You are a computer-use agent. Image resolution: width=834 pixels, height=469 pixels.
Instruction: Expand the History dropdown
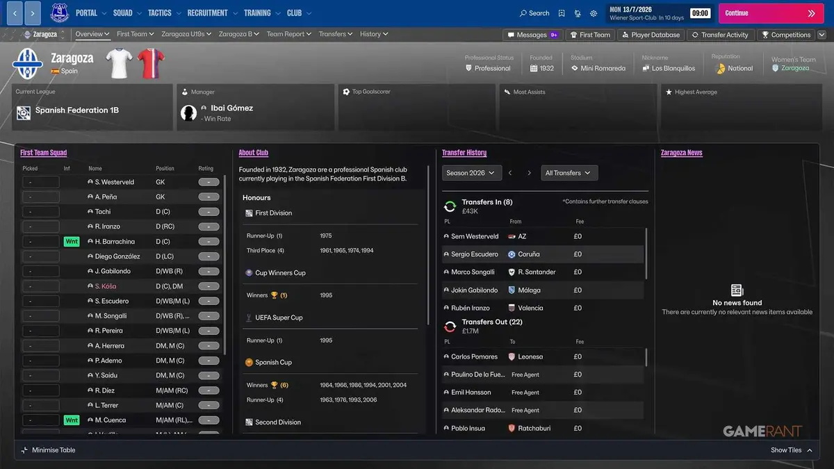coord(386,34)
